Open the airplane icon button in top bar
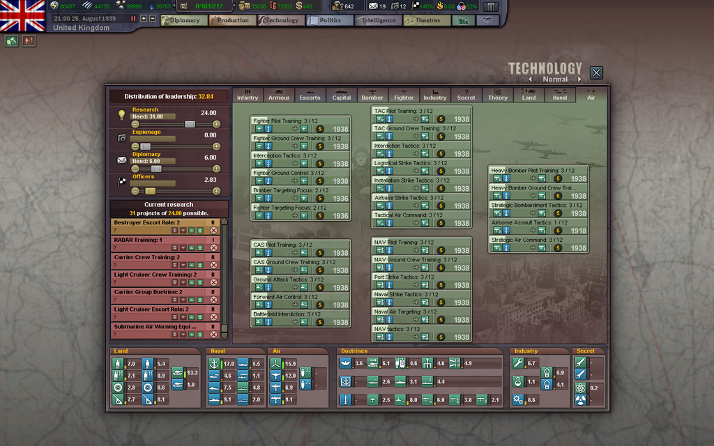Image resolution: width=714 pixels, height=446 pixels. click(x=487, y=20)
